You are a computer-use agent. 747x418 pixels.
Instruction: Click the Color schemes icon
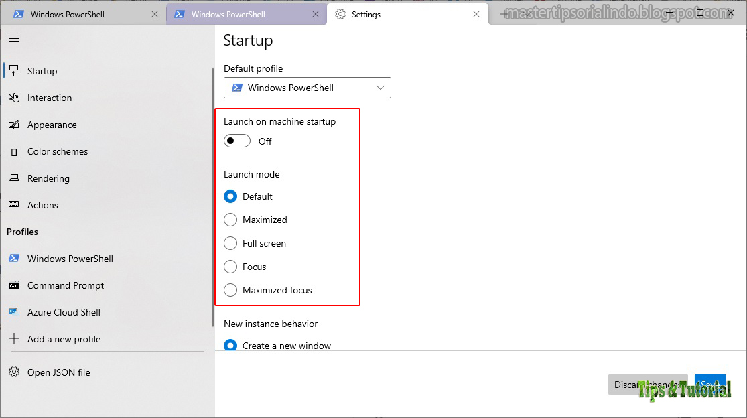14,151
